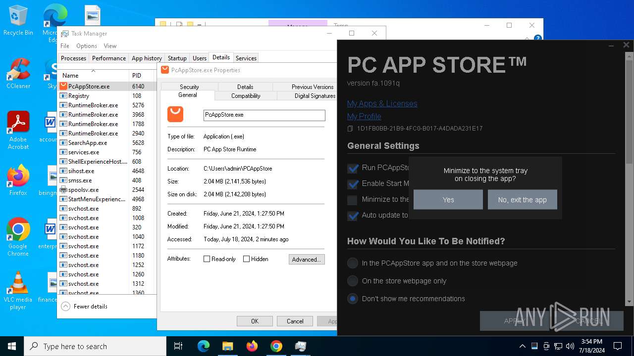Image resolution: width=634 pixels, height=356 pixels.
Task: Select PcAppStore.exe process row
Action: [107, 86]
